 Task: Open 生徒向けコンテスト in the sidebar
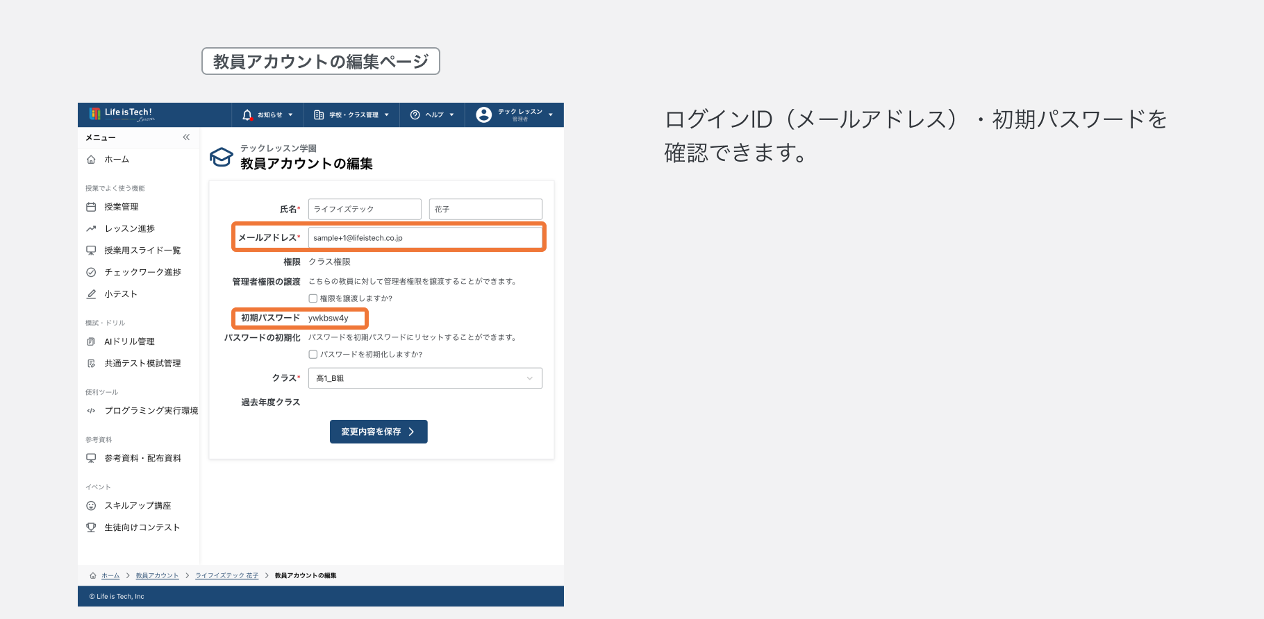pos(142,527)
